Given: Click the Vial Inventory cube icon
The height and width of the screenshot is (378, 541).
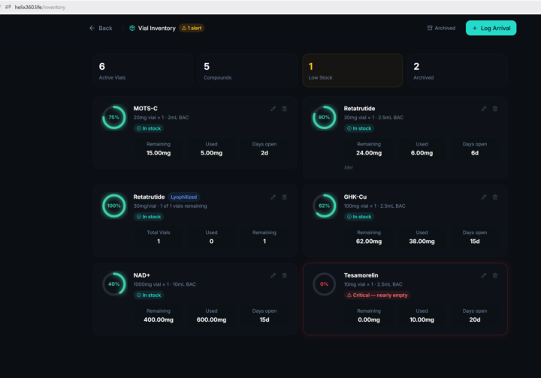Looking at the screenshot, I should pyautogui.click(x=132, y=28).
